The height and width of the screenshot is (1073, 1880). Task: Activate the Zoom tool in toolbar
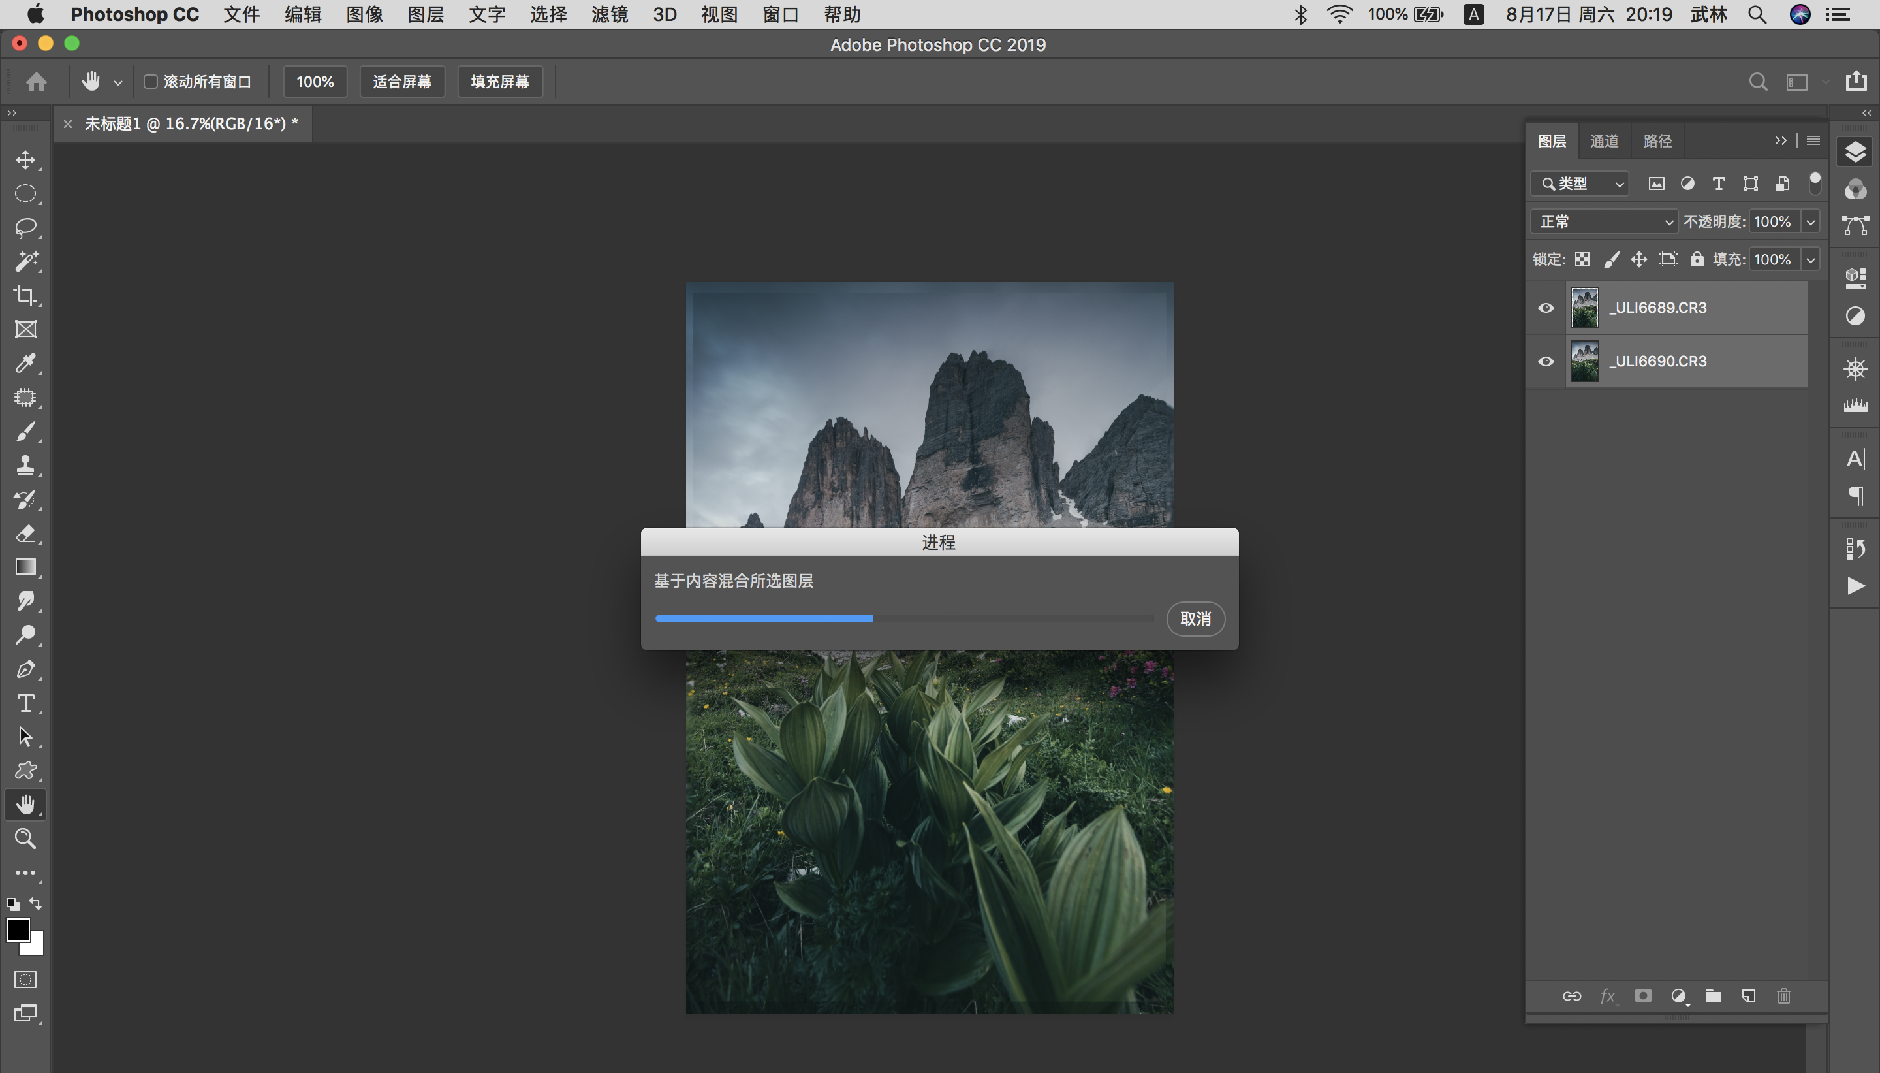pyautogui.click(x=25, y=838)
